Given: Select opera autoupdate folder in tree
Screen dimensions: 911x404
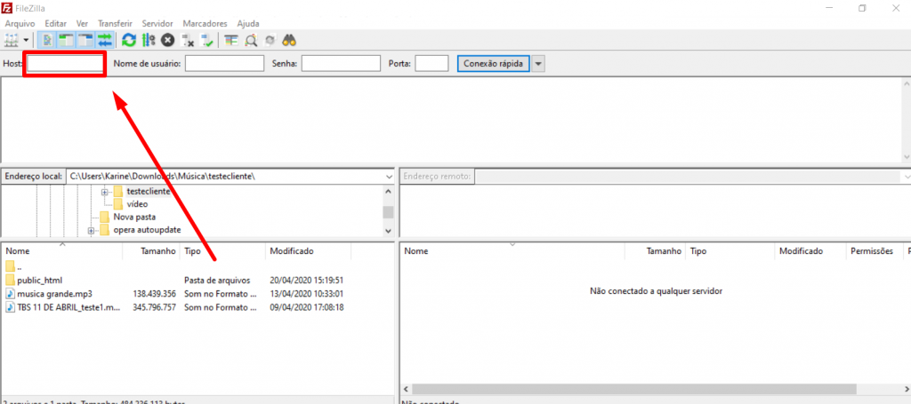Looking at the screenshot, I should pyautogui.click(x=147, y=230).
